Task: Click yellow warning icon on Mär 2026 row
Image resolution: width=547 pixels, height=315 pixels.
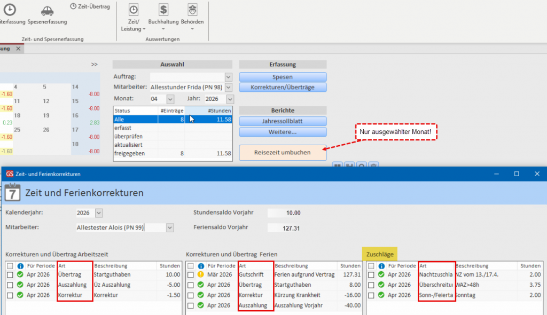Action: click(200, 275)
